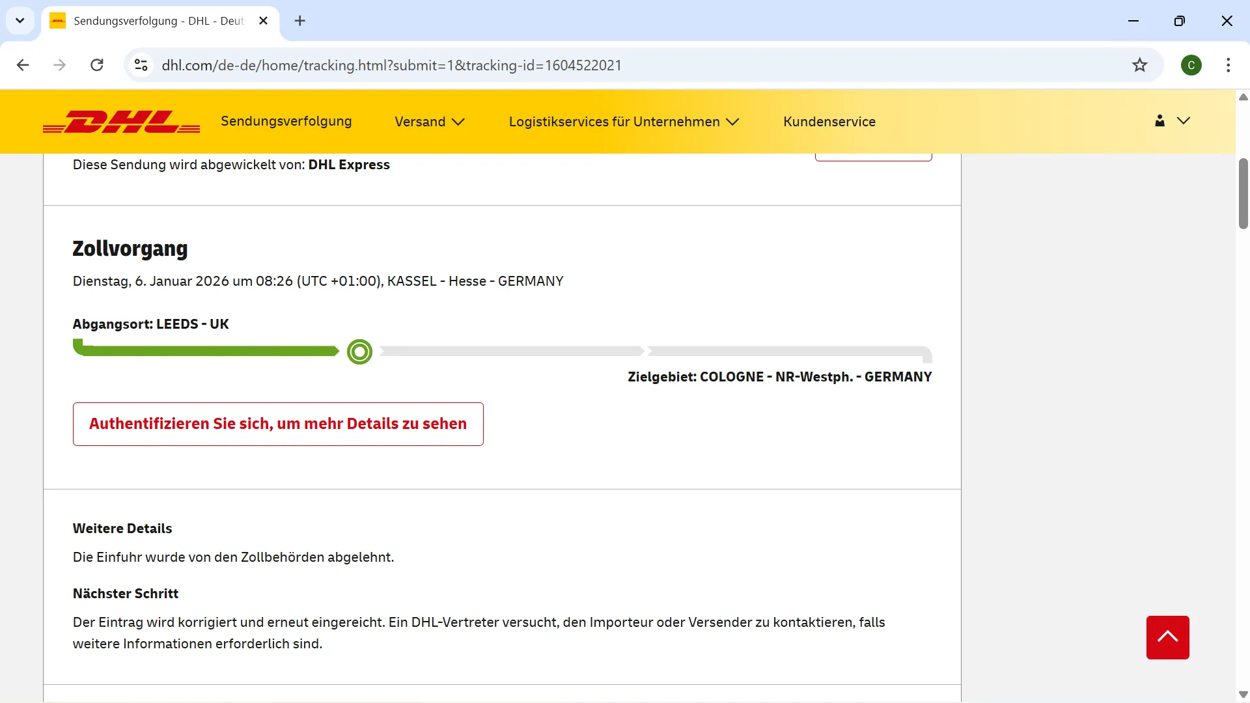Expand the account chevron dropdown
Image resolution: width=1250 pixels, height=703 pixels.
[x=1184, y=121]
